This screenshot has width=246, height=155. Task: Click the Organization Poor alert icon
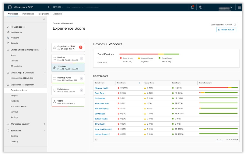81,47
